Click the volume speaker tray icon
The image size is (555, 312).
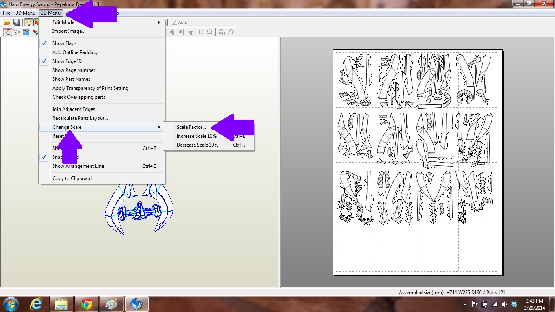504,304
